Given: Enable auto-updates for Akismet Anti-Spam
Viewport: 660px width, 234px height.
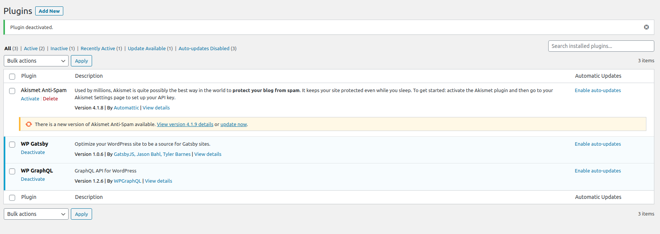Looking at the screenshot, I should (598, 90).
